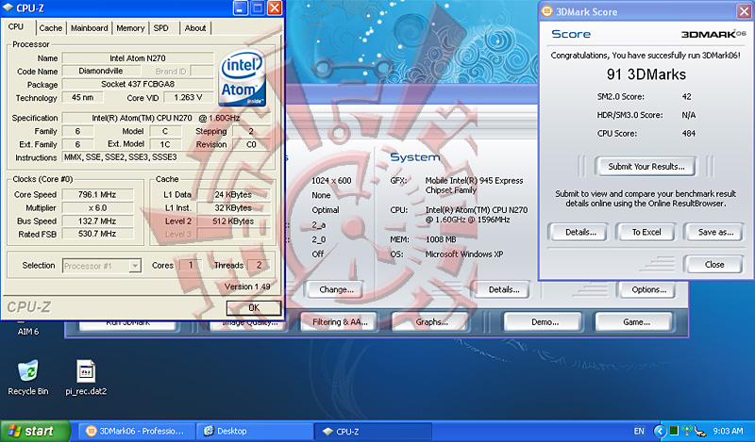Click Game button

pyautogui.click(x=636, y=321)
